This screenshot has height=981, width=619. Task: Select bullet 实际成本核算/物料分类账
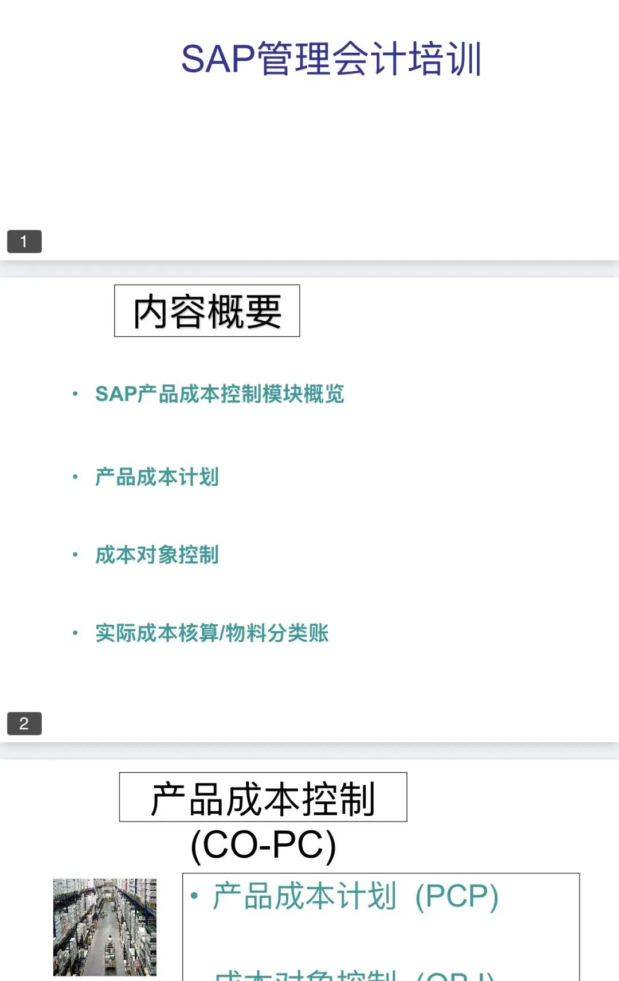[x=212, y=633]
